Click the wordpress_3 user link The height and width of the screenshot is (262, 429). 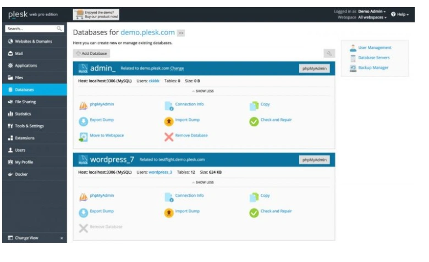point(161,172)
